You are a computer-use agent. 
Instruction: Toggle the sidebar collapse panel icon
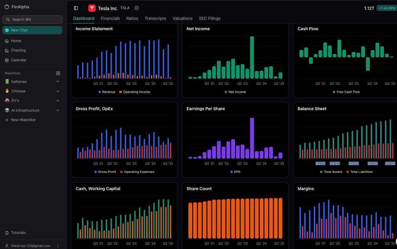click(76, 8)
